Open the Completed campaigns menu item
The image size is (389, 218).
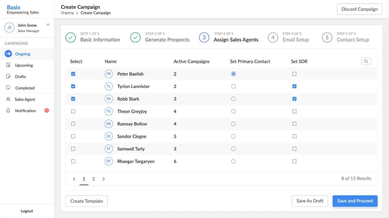[27, 88]
